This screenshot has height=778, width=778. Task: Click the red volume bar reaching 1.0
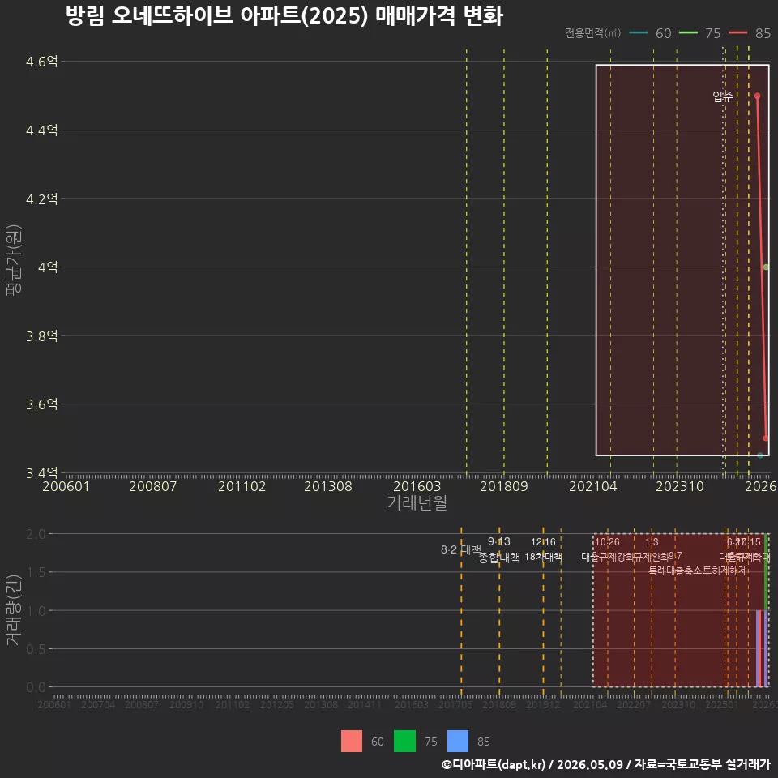pos(759,648)
